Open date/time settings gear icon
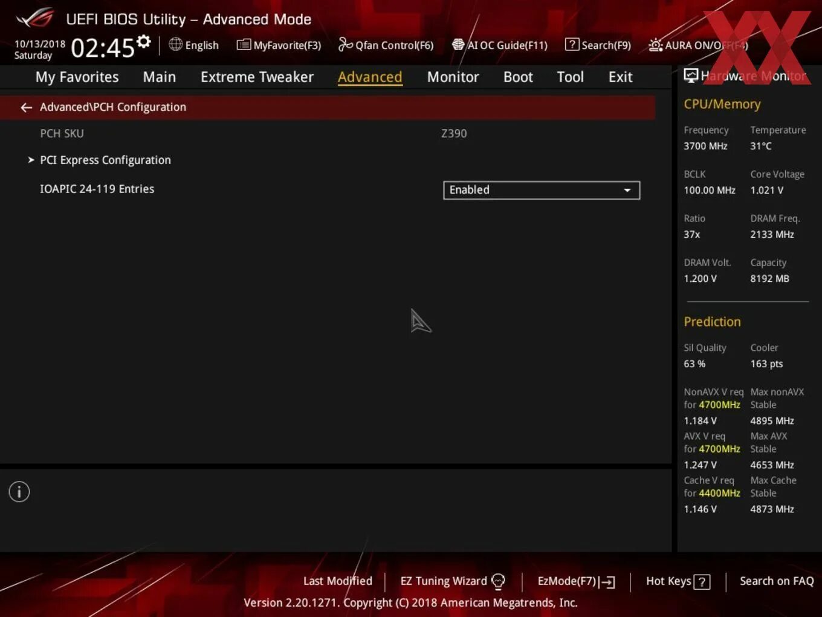 pos(143,42)
